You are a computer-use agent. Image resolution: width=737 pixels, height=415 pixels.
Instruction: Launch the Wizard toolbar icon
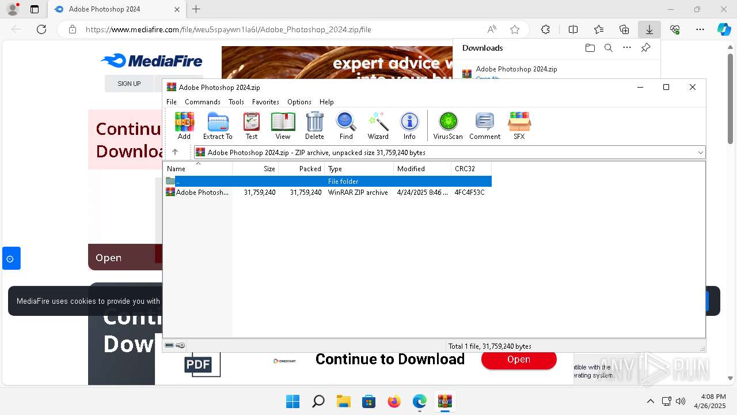point(378,126)
